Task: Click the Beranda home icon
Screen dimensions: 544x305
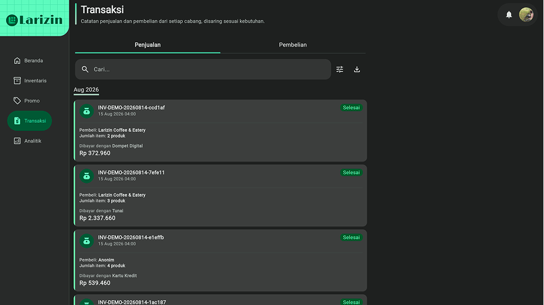Action: click(17, 61)
